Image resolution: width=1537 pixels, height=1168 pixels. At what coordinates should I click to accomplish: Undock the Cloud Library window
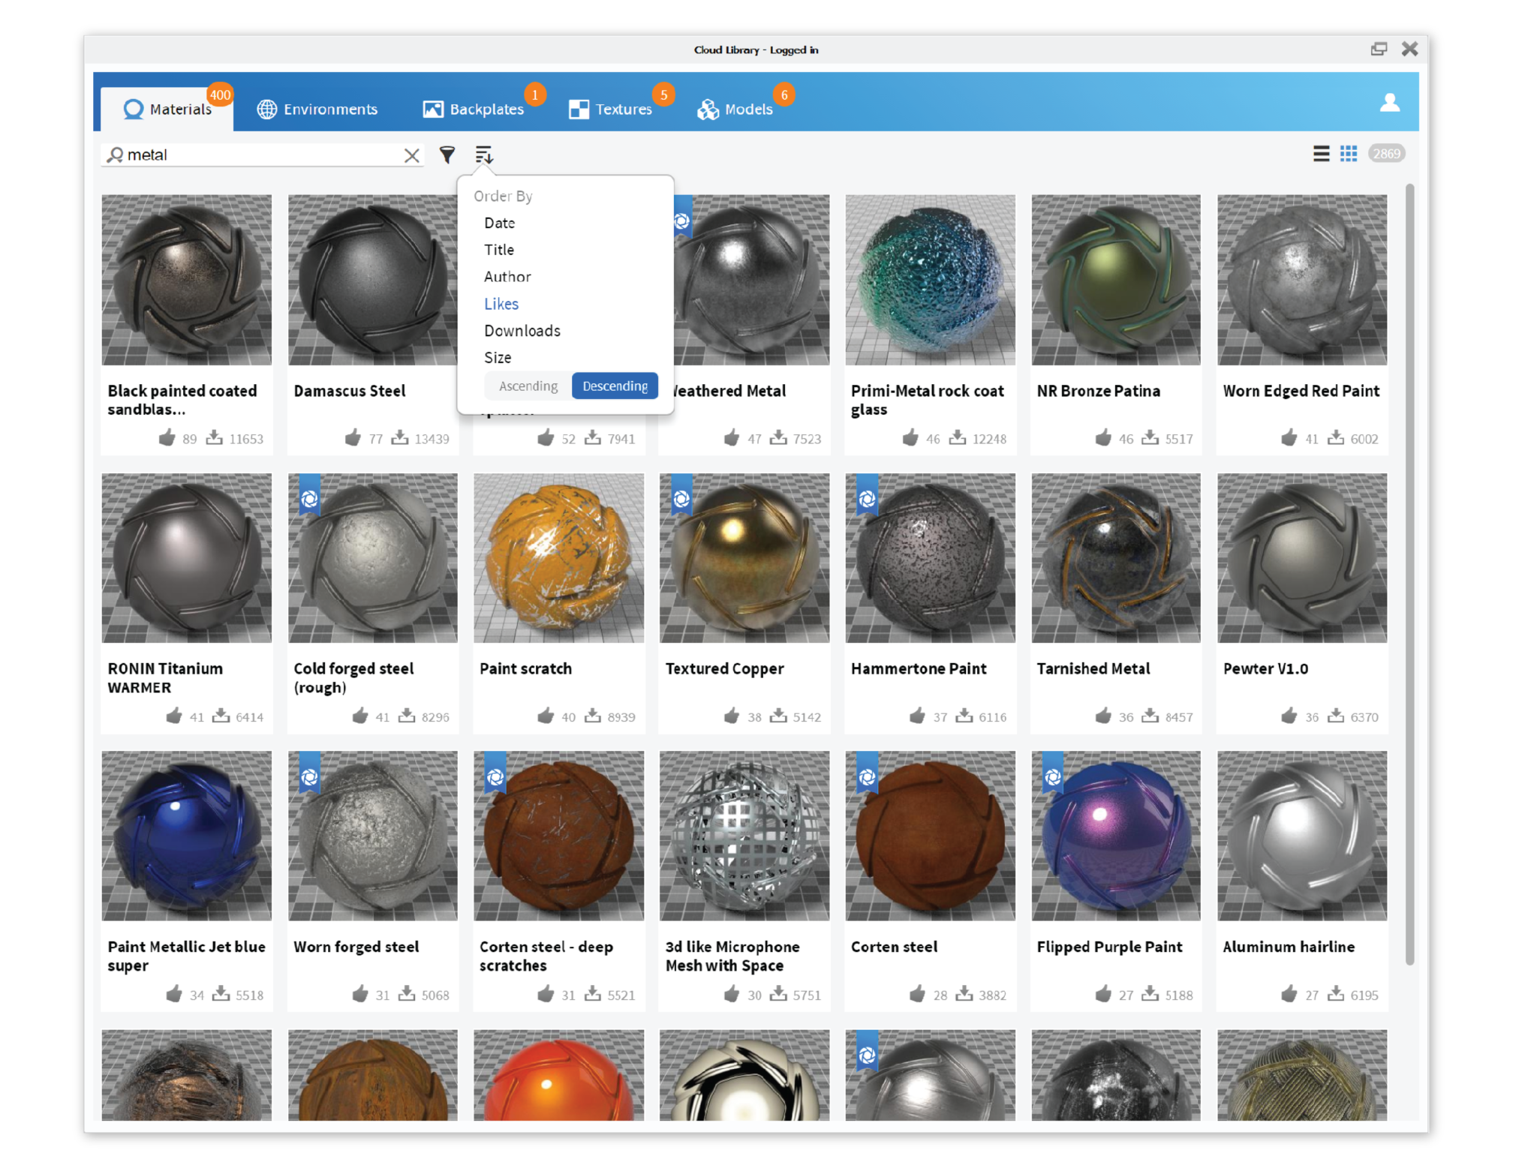pos(1379,50)
